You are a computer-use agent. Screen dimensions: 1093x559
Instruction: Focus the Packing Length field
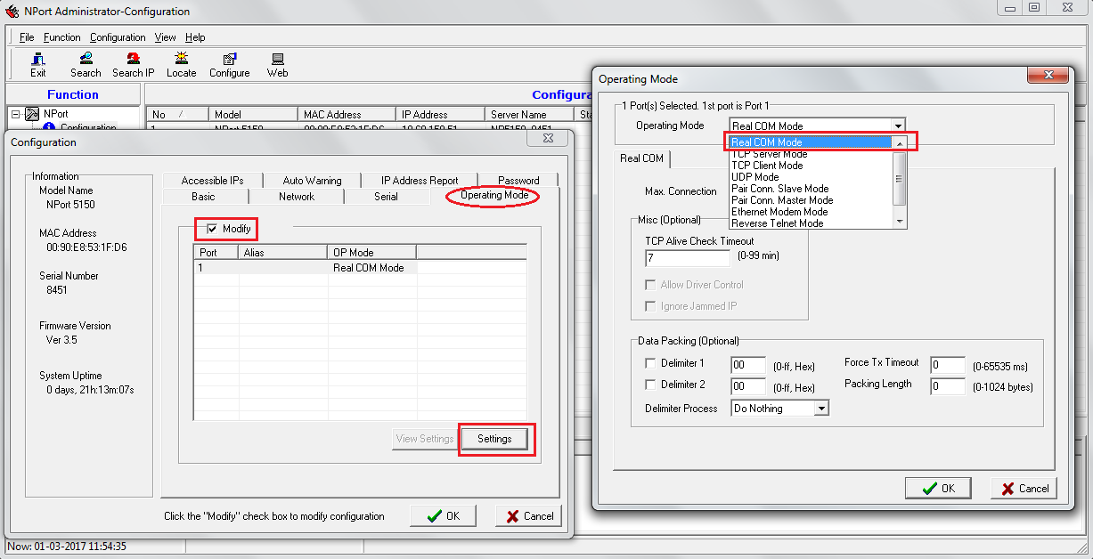(948, 386)
